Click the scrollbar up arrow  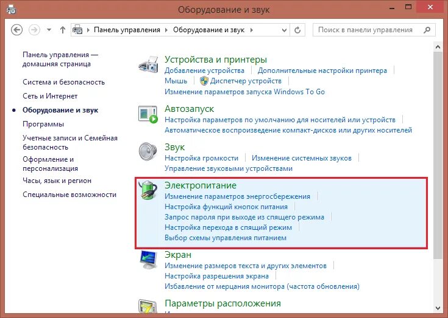click(x=438, y=47)
